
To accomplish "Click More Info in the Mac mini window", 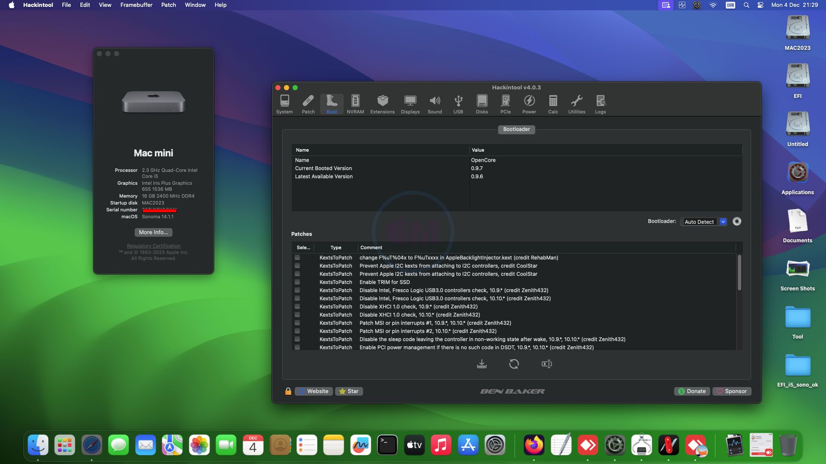I will click(154, 232).
